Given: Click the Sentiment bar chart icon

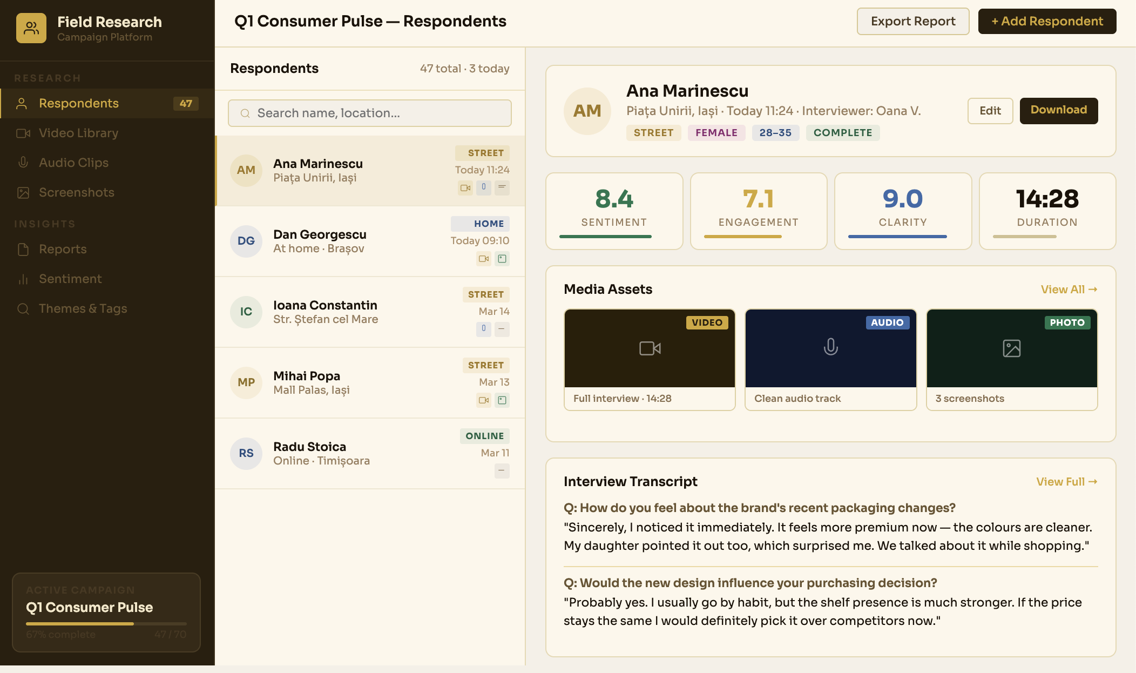Looking at the screenshot, I should [x=23, y=279].
